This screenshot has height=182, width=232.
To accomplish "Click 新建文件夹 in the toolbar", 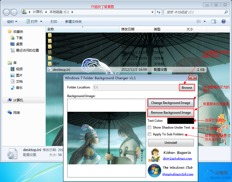I will click(x=73, y=21).
